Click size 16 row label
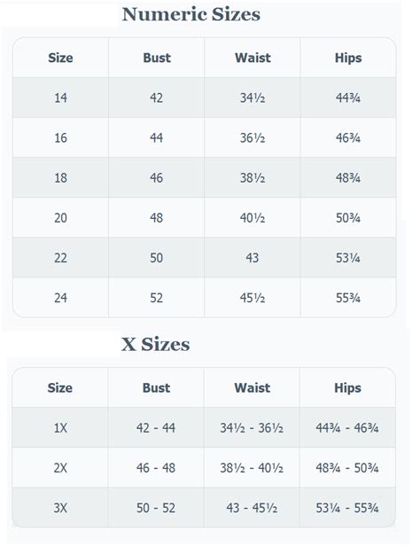This screenshot has height=546, width=420. point(60,138)
